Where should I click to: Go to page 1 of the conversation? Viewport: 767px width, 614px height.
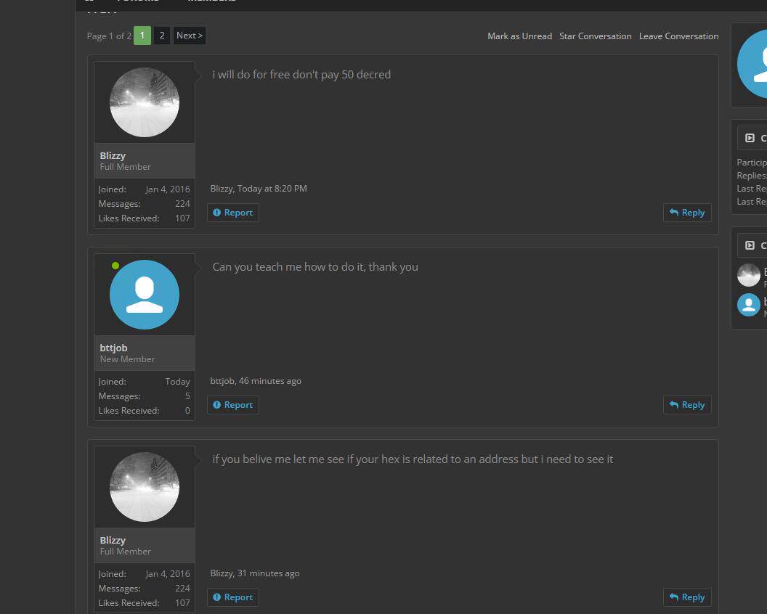[x=142, y=36]
